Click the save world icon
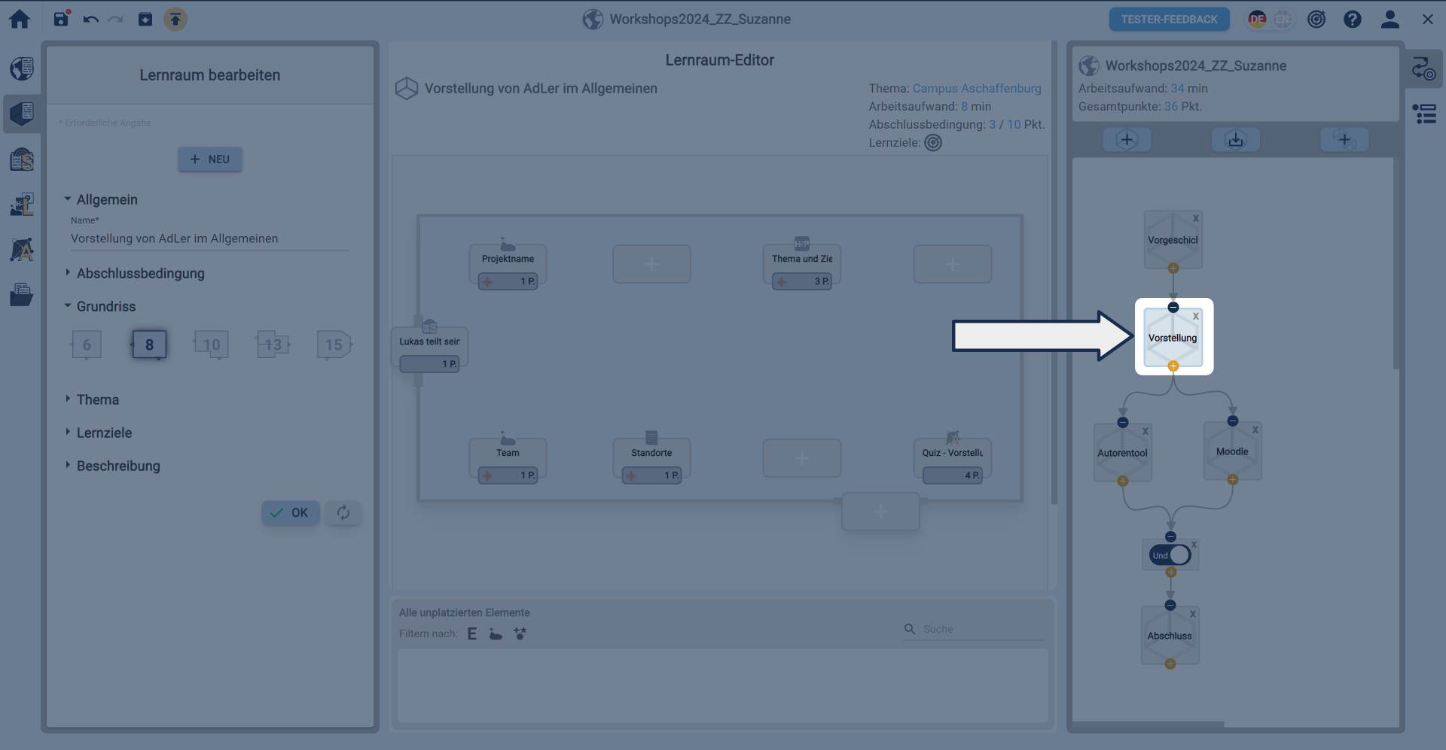 [x=61, y=19]
